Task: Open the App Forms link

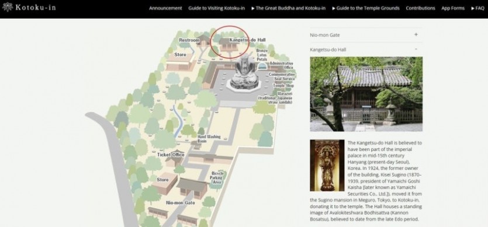Action: (x=453, y=8)
